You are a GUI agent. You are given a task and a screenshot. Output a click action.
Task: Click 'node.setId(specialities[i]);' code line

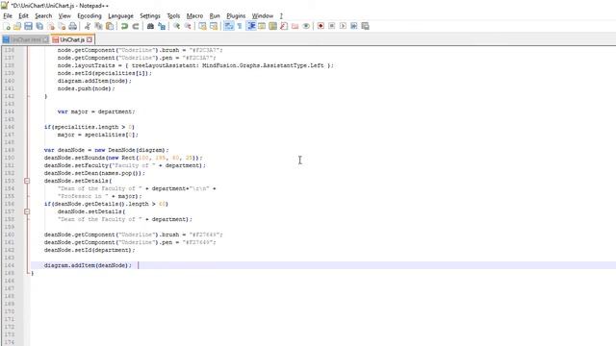(105, 73)
